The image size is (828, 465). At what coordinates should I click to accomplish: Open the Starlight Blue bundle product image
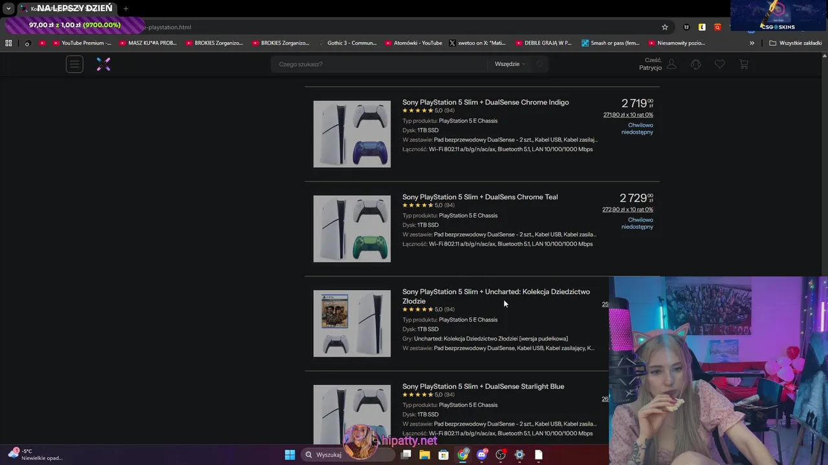point(352,414)
